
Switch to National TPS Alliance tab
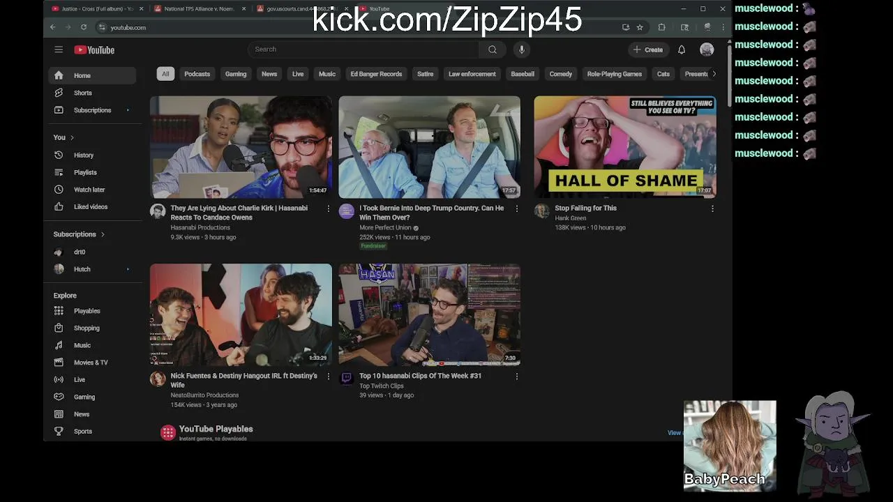tap(200, 8)
